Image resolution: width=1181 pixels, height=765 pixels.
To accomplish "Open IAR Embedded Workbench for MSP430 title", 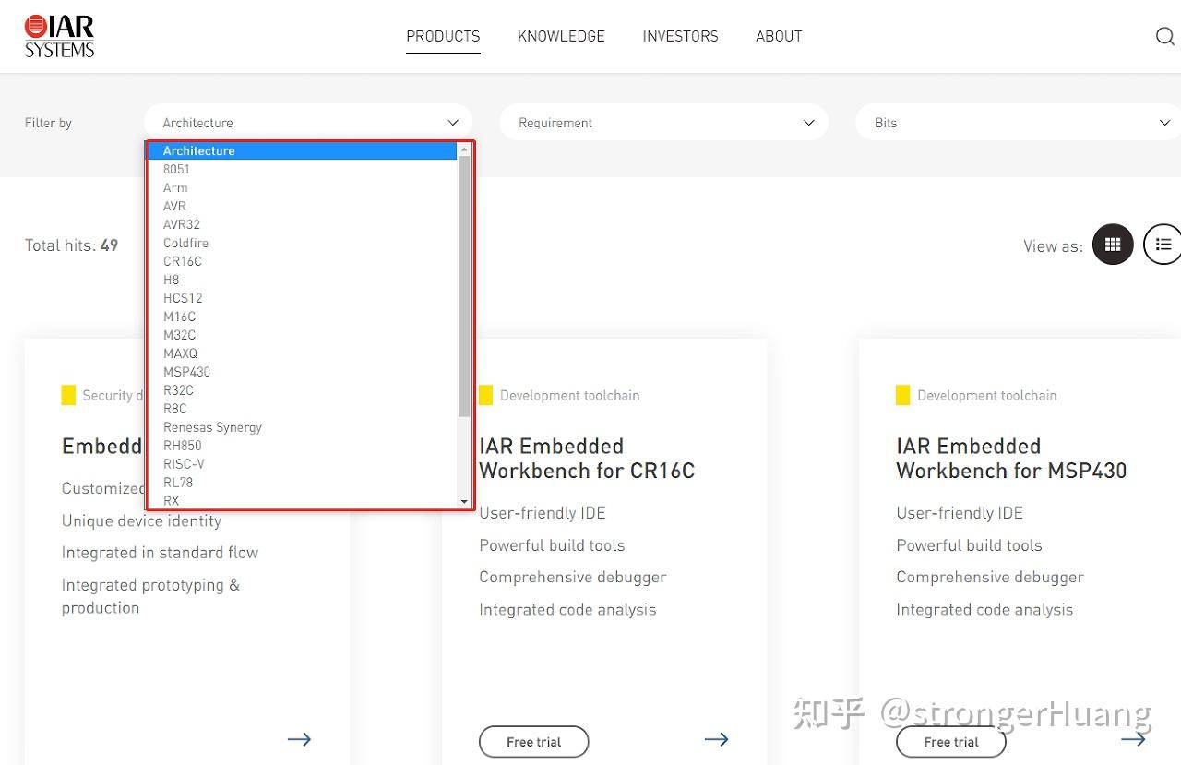I will pyautogui.click(x=1011, y=459).
